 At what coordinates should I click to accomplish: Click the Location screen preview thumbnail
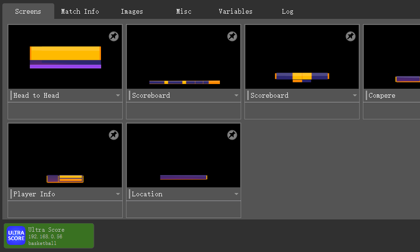184,156
